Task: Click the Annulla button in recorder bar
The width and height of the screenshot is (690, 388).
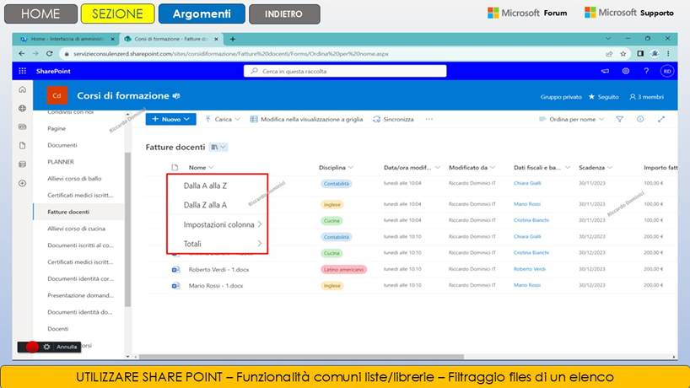Action: tap(67, 347)
